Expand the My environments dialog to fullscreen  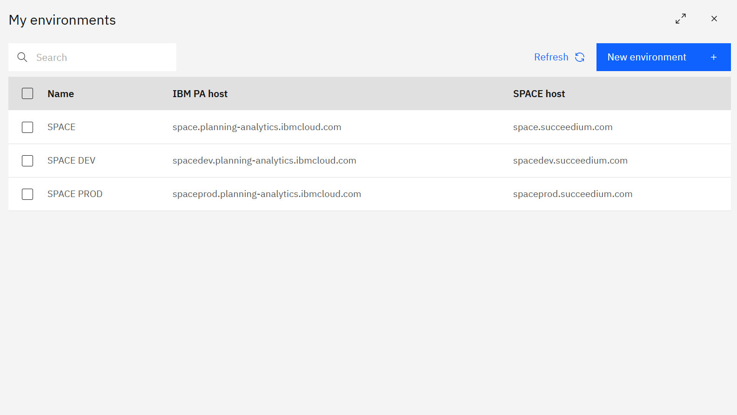click(680, 19)
